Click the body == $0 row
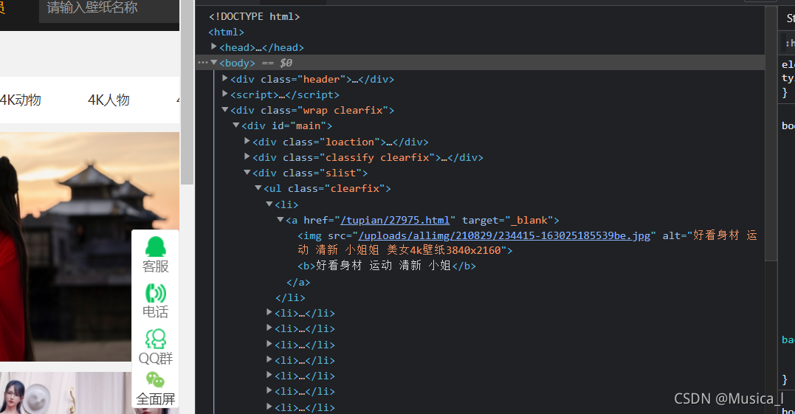This screenshot has height=414, width=795. (480, 63)
